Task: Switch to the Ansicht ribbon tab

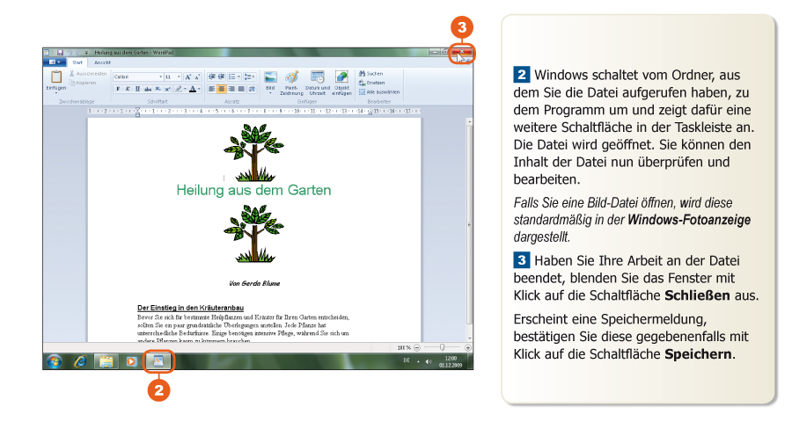Action: pos(103,62)
